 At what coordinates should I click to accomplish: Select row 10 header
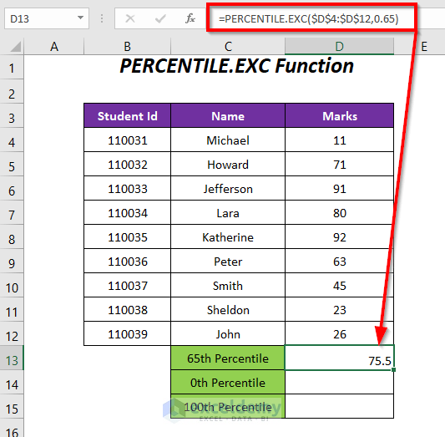pos(12,286)
